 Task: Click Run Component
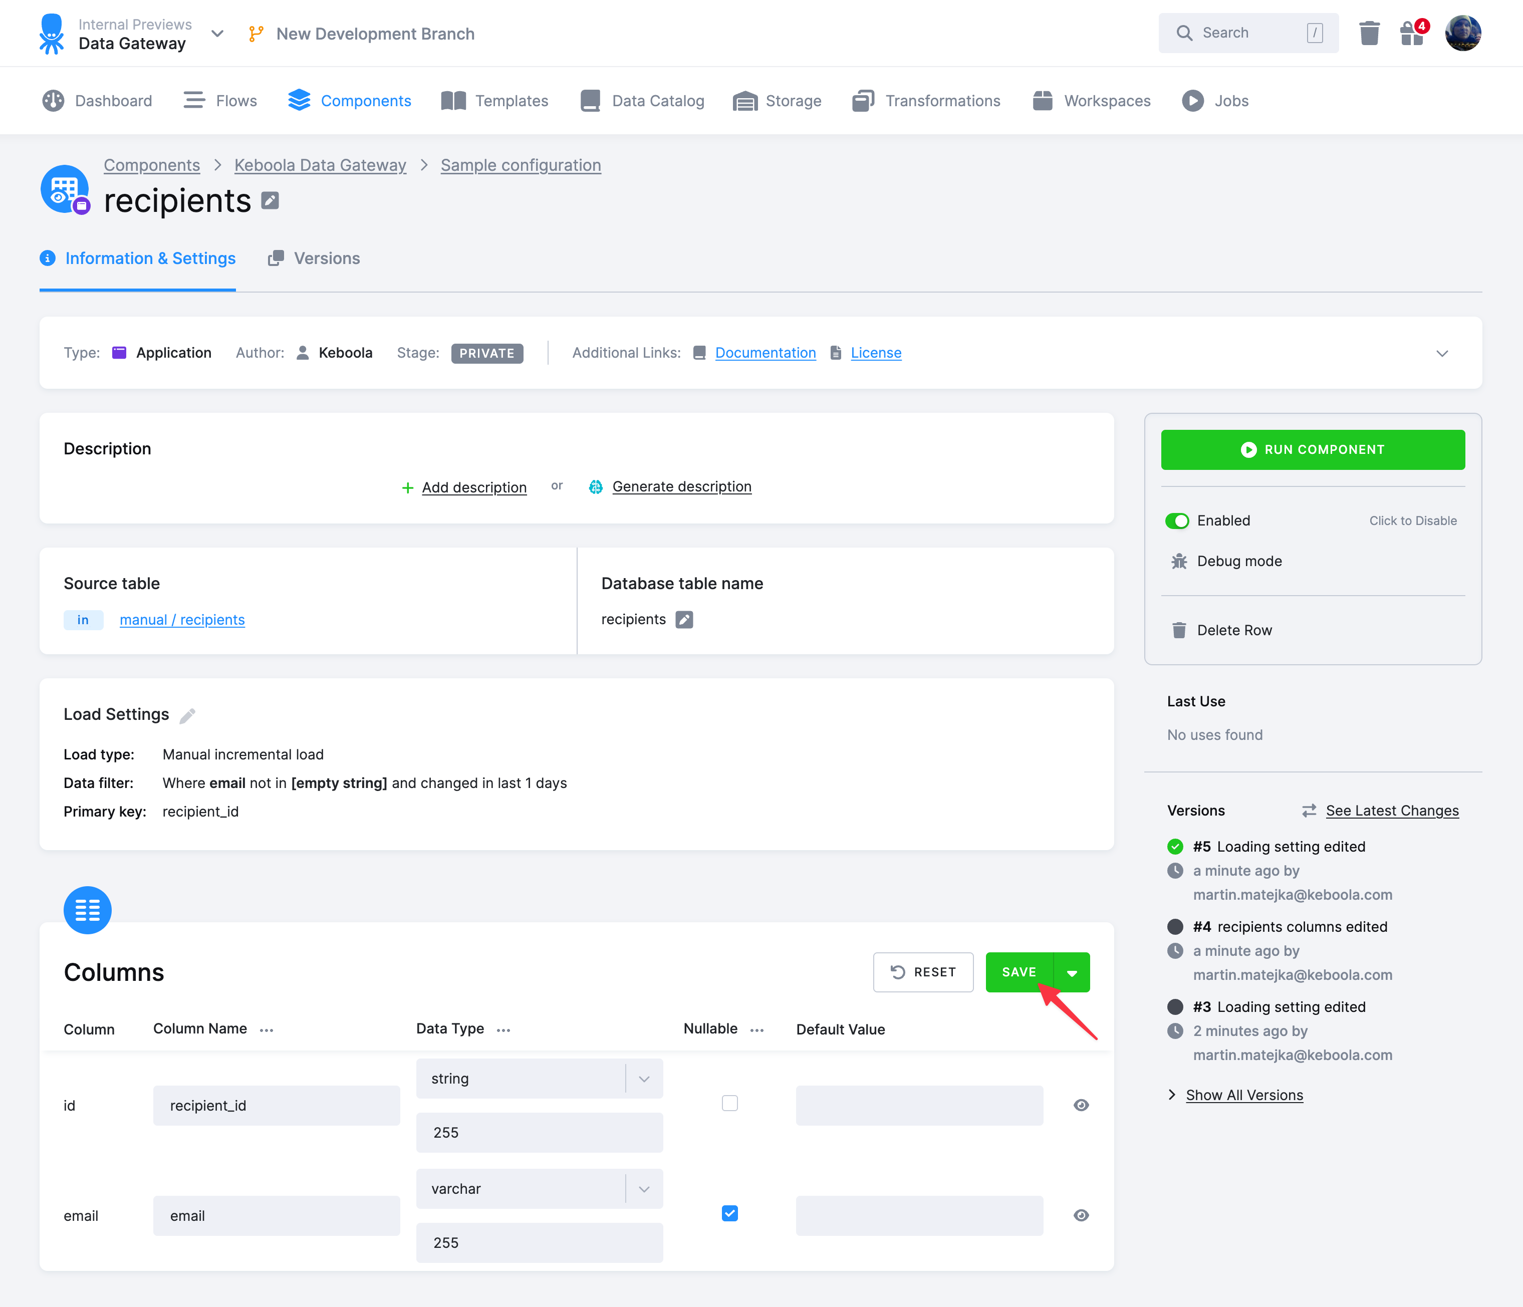[1313, 449]
